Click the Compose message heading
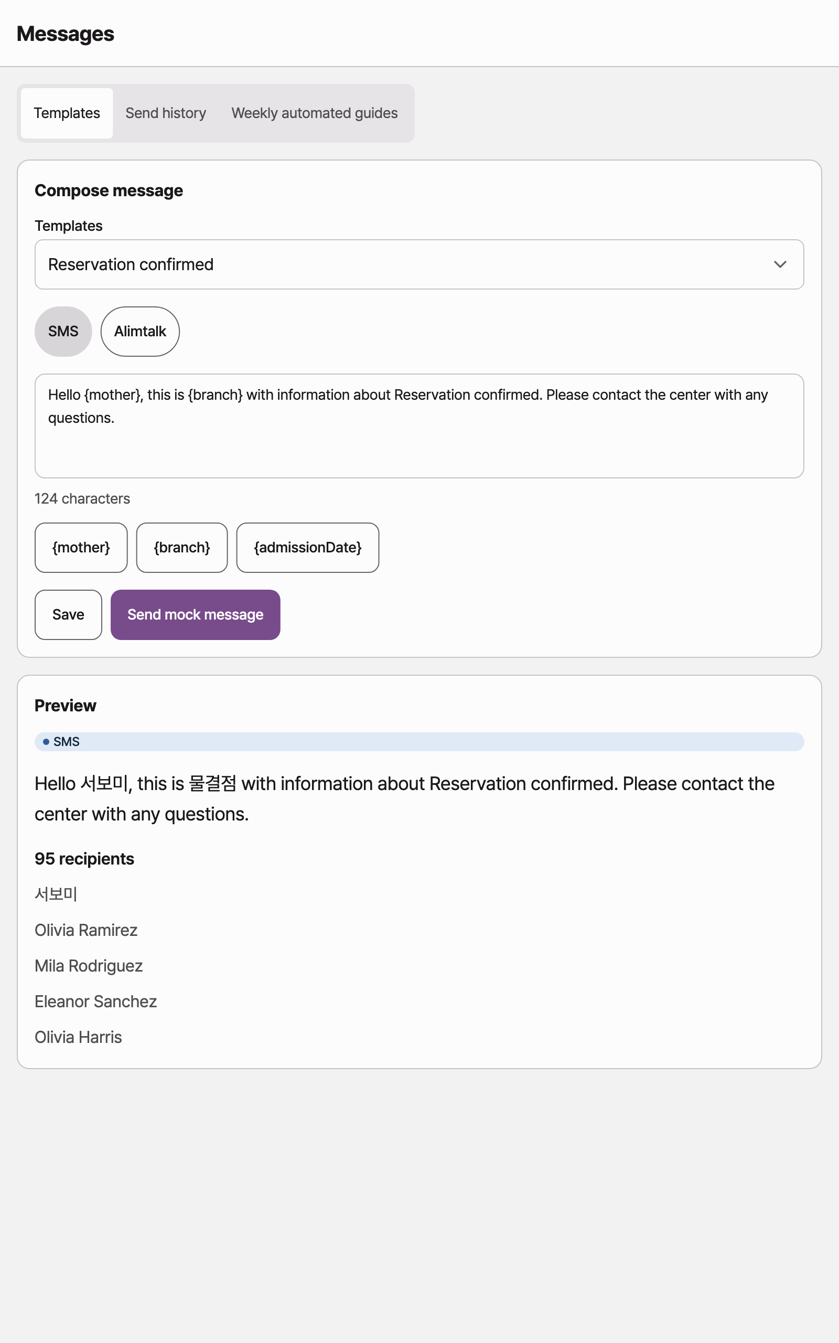The height and width of the screenshot is (1343, 839). pos(109,190)
